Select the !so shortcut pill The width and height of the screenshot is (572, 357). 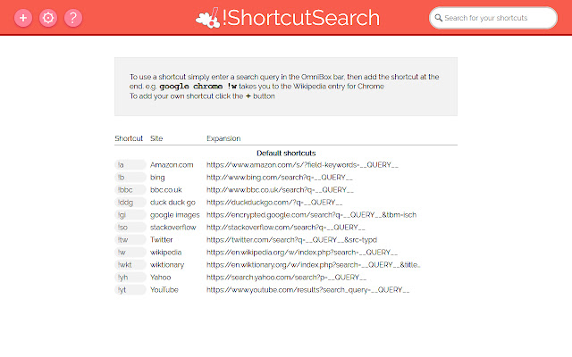coord(130,228)
